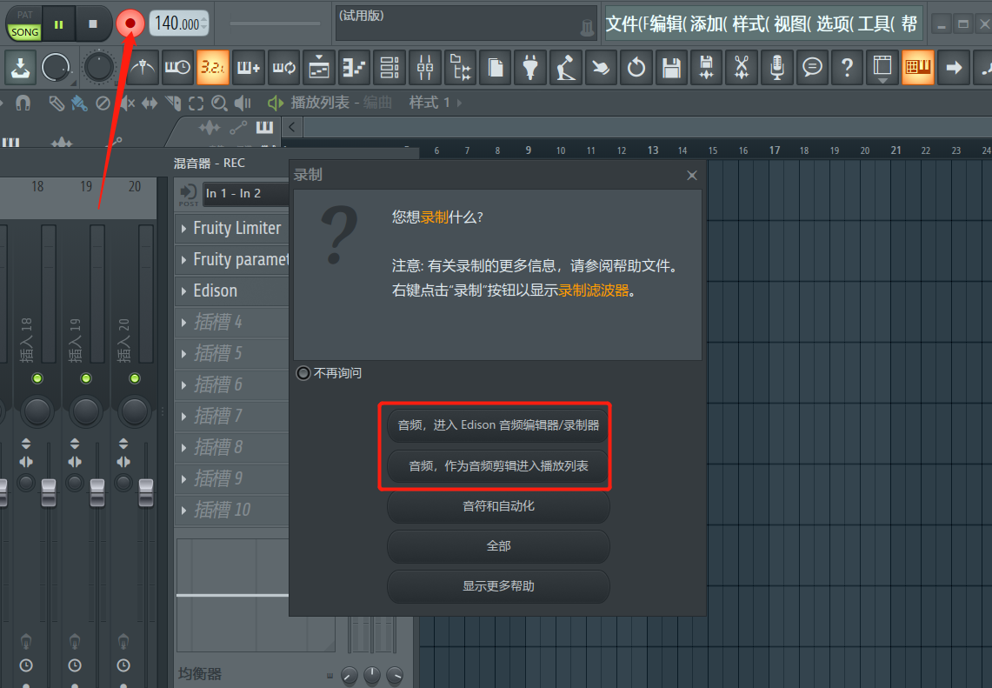Click the insert 18 volume fader handle
The image size is (992, 688).
pyautogui.click(x=49, y=492)
